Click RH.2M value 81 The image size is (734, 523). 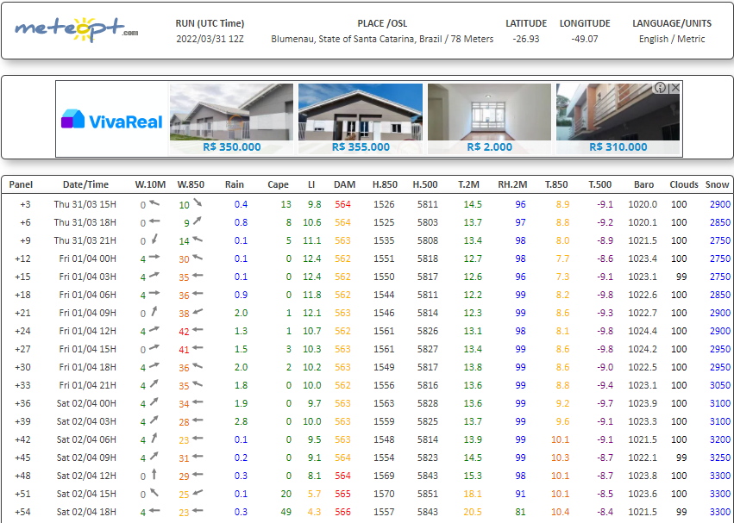coord(520,512)
